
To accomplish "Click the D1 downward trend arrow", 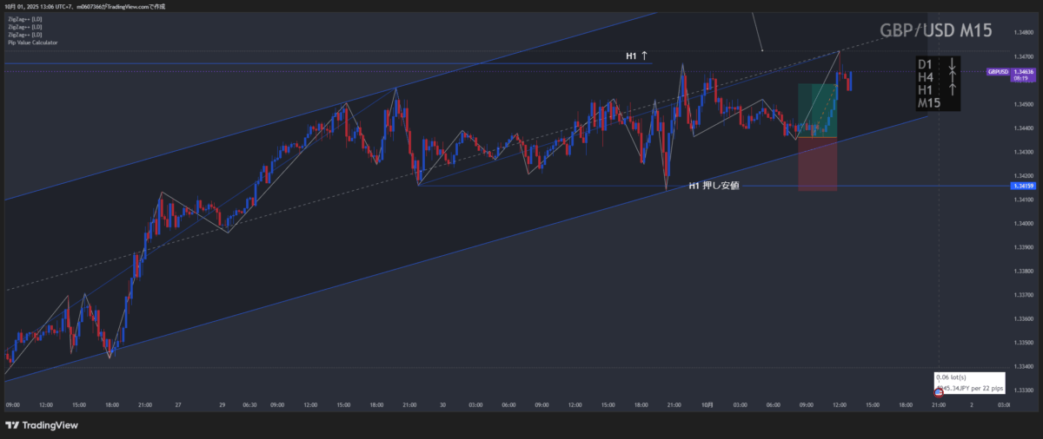I will coord(953,64).
